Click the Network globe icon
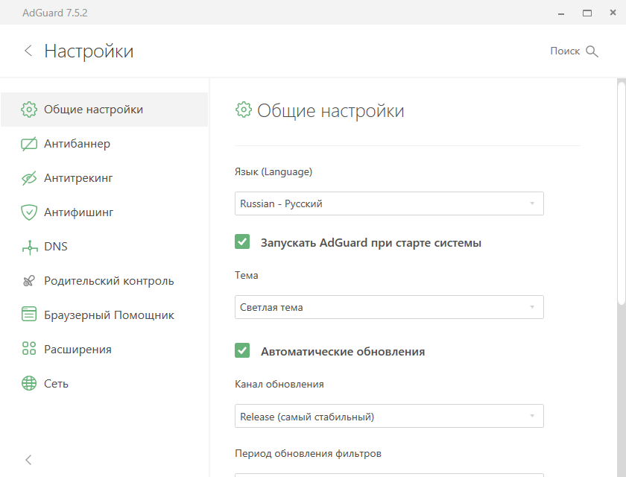This screenshot has height=477, width=626. [x=29, y=384]
